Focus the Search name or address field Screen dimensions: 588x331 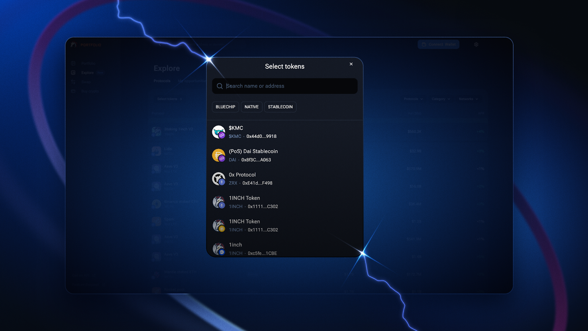pyautogui.click(x=285, y=86)
